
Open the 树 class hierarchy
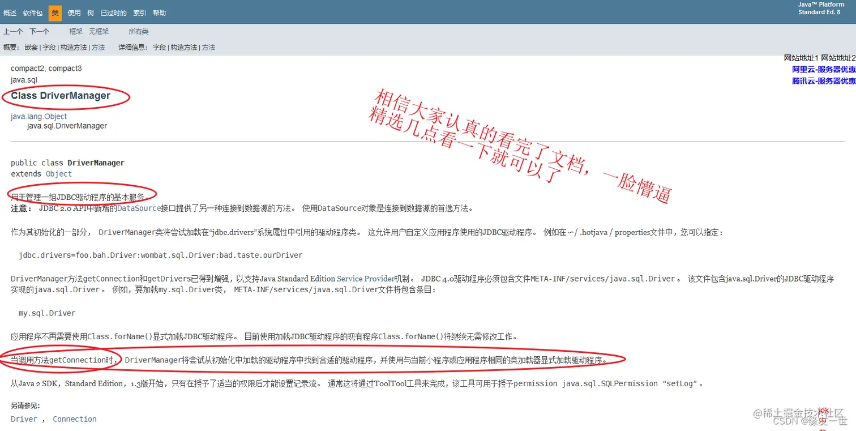point(91,13)
